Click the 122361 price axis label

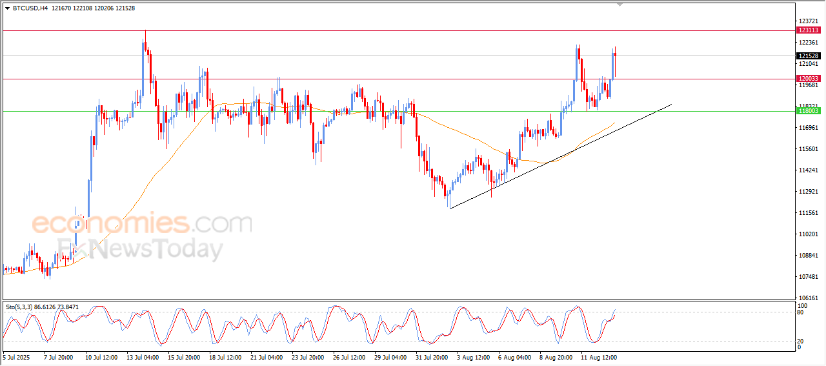tap(808, 43)
